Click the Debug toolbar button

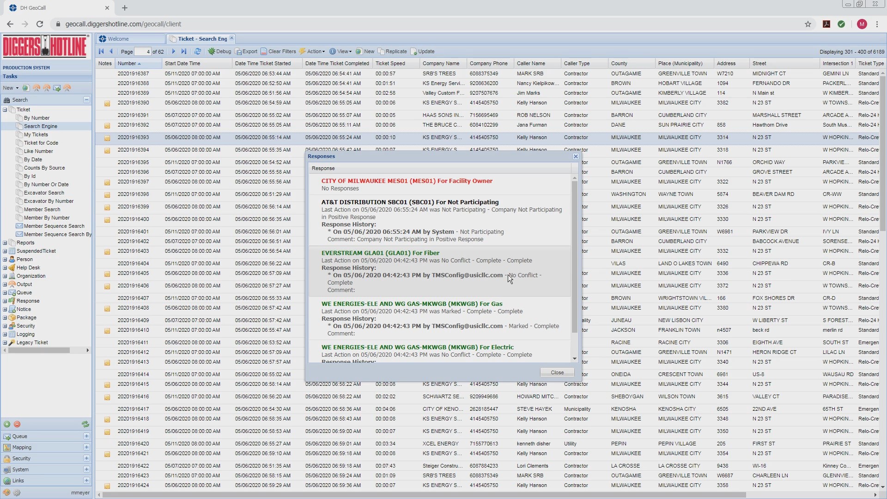click(x=219, y=51)
